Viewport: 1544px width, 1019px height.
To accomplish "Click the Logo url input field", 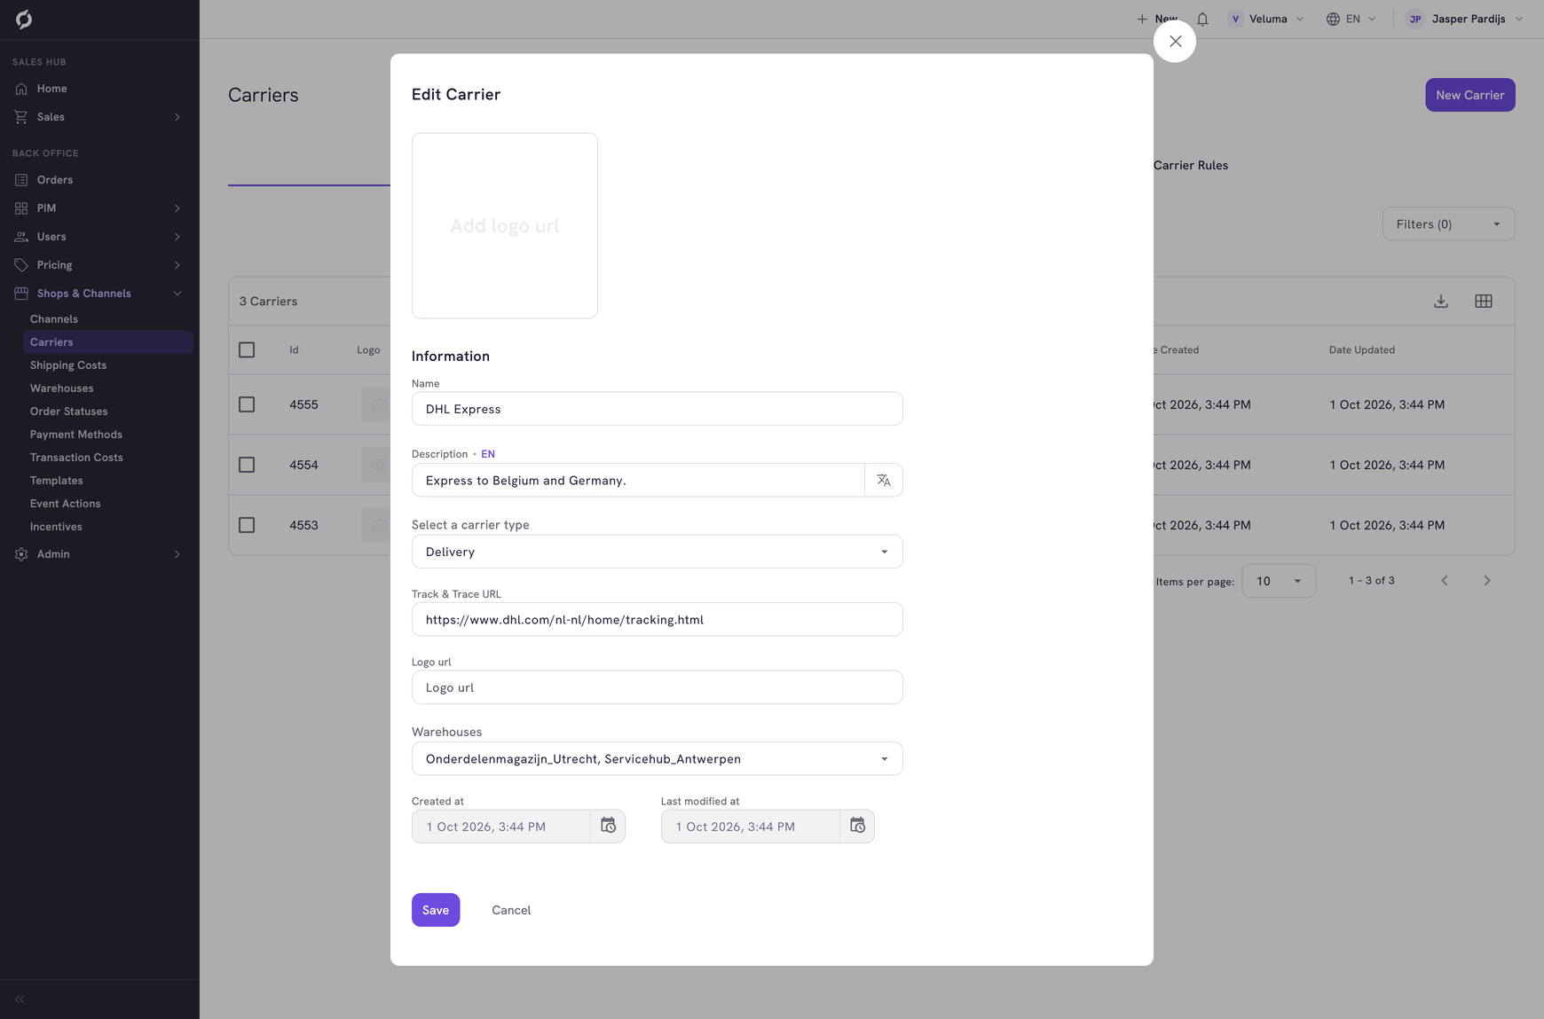I will point(658,687).
